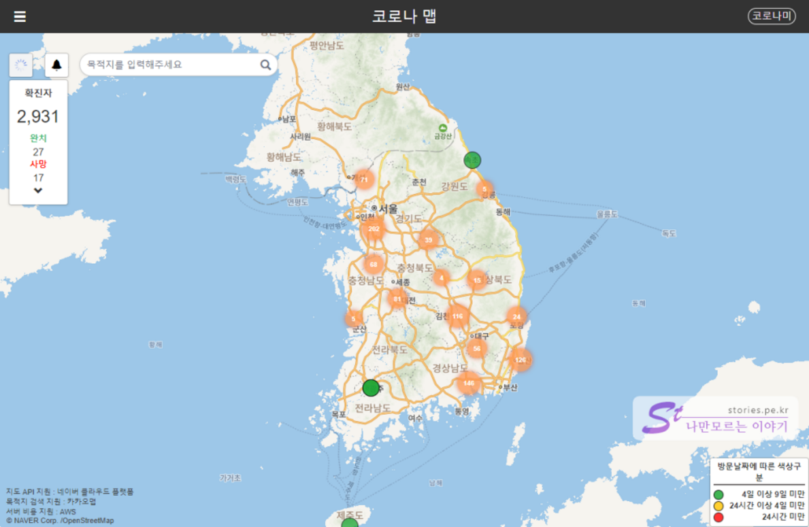Click the OpenStreetMap attribution link
The image size is (809, 527).
coord(88,520)
